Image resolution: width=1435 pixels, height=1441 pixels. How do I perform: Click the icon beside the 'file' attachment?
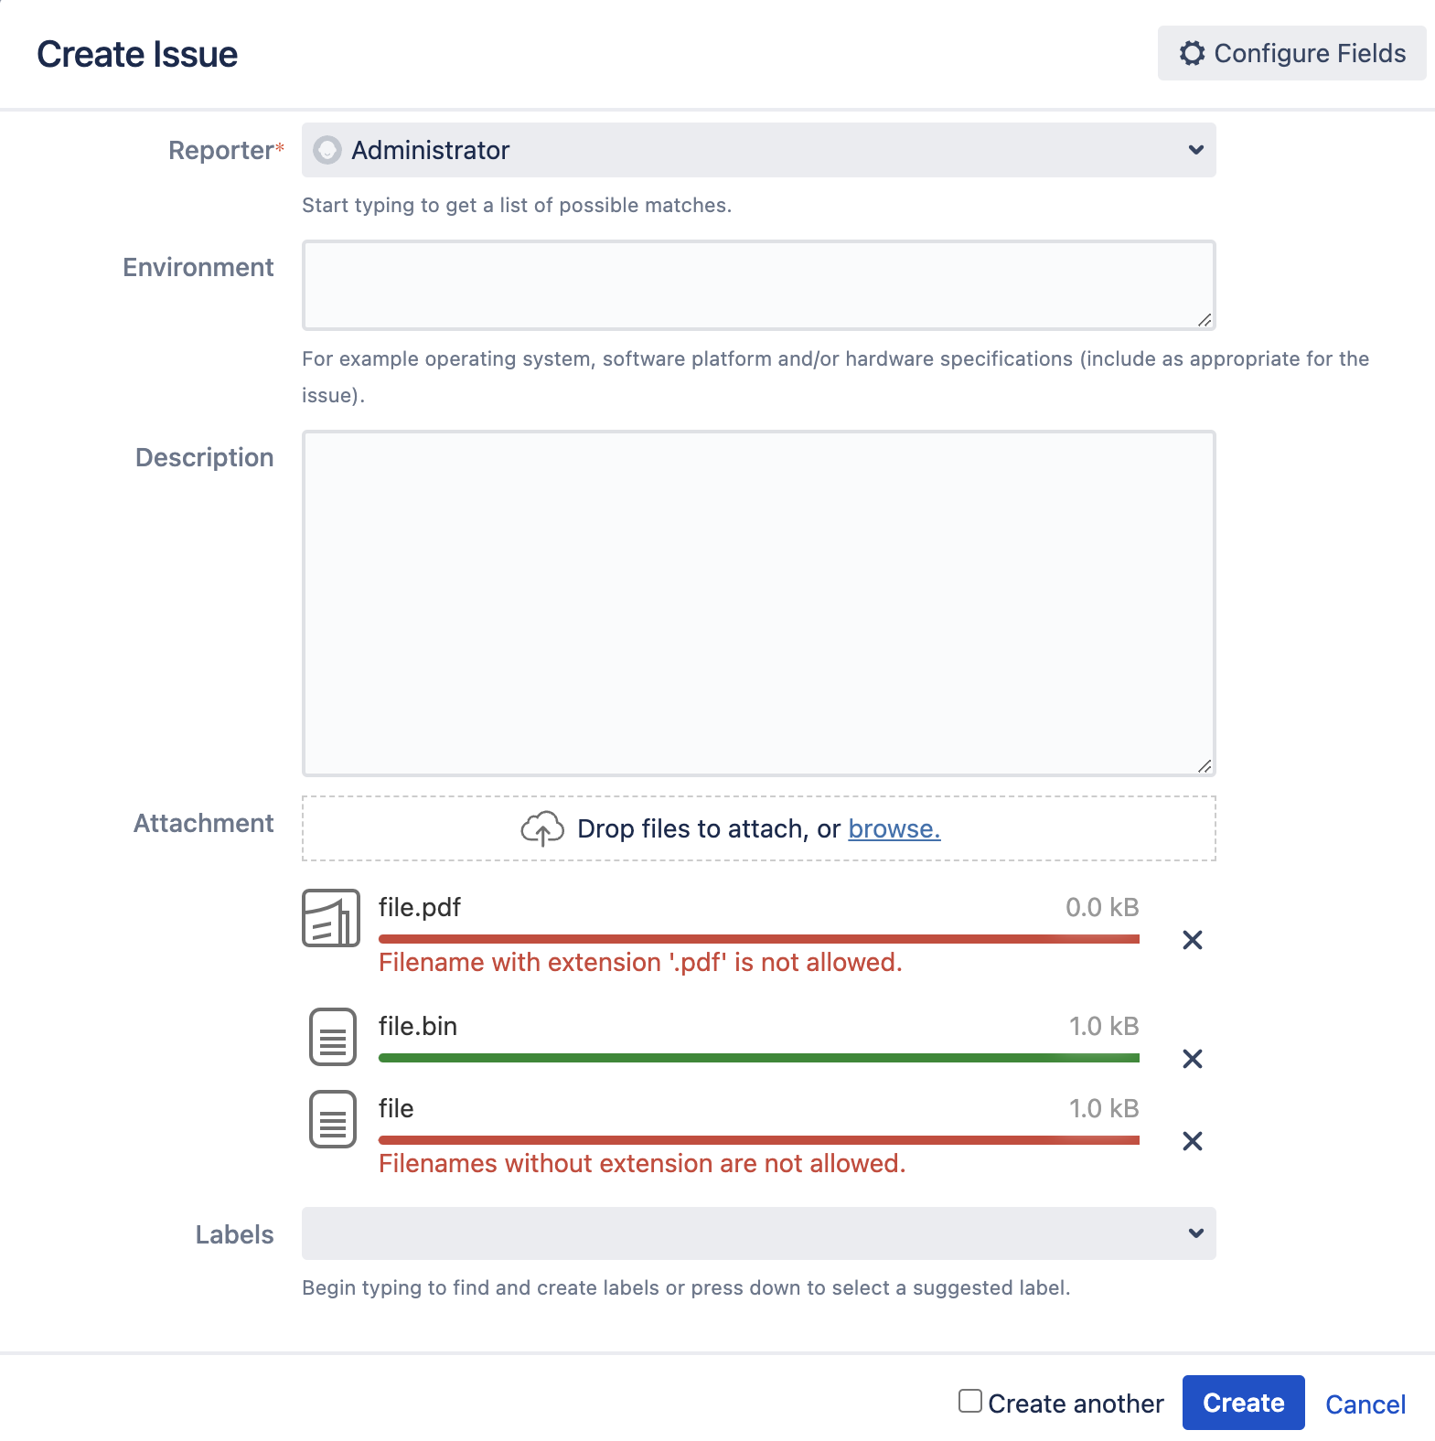(332, 1119)
